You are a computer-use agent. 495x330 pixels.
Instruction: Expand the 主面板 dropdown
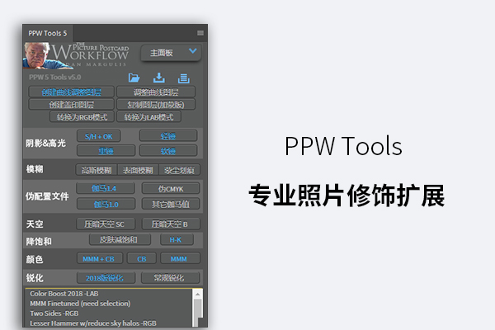point(171,53)
